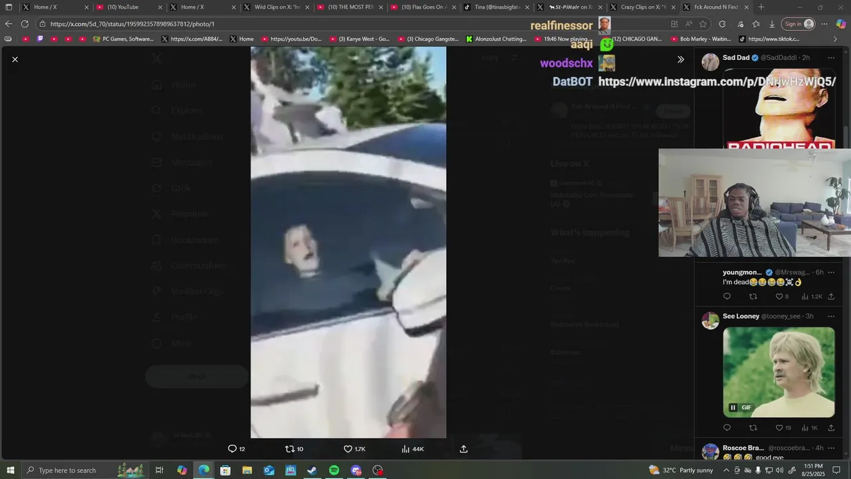Collapse the reply sidebar with double chevron
Image resolution: width=851 pixels, height=479 pixels.
click(680, 59)
